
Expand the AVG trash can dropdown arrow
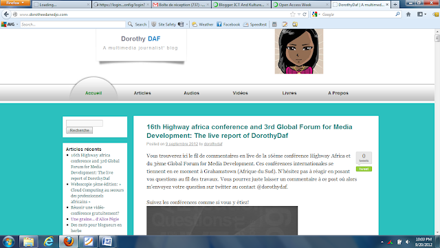pyautogui.click(x=187, y=25)
